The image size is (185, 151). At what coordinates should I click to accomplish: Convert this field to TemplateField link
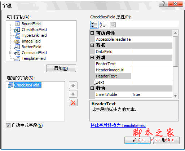click(x=118, y=125)
